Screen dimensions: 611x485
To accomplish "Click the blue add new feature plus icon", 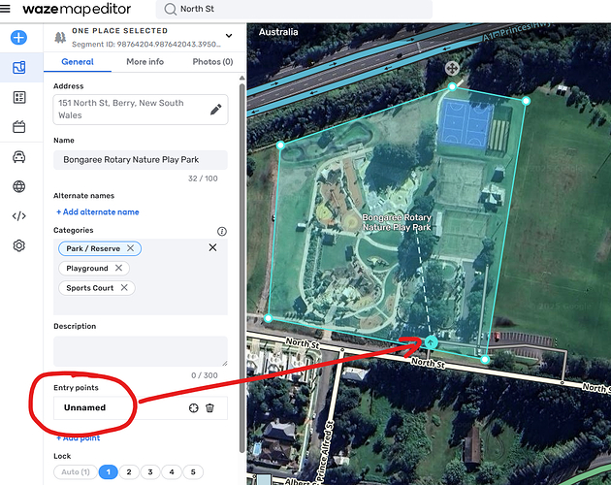I will click(x=18, y=38).
